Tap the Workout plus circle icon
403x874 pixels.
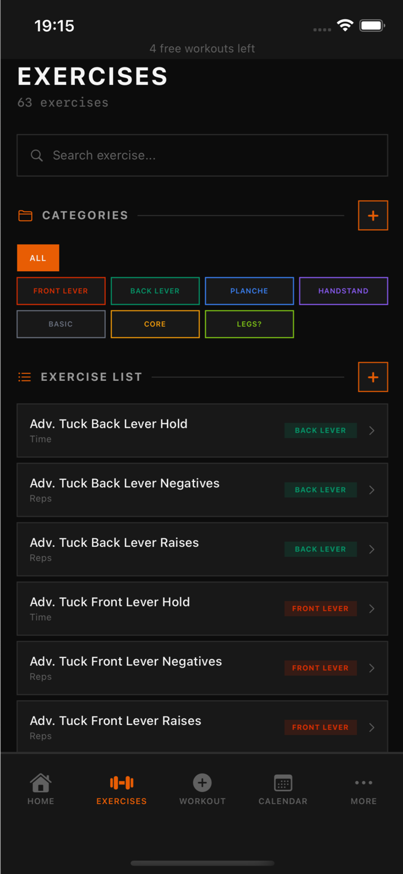[202, 783]
